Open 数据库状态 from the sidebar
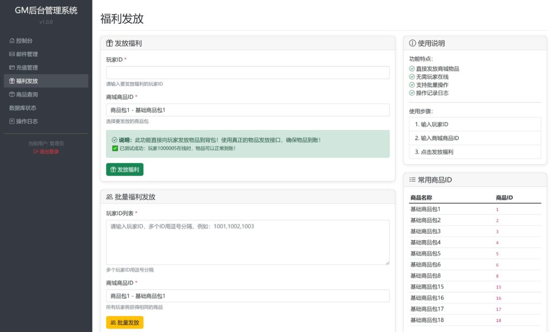The height and width of the screenshot is (332, 554). click(x=23, y=108)
